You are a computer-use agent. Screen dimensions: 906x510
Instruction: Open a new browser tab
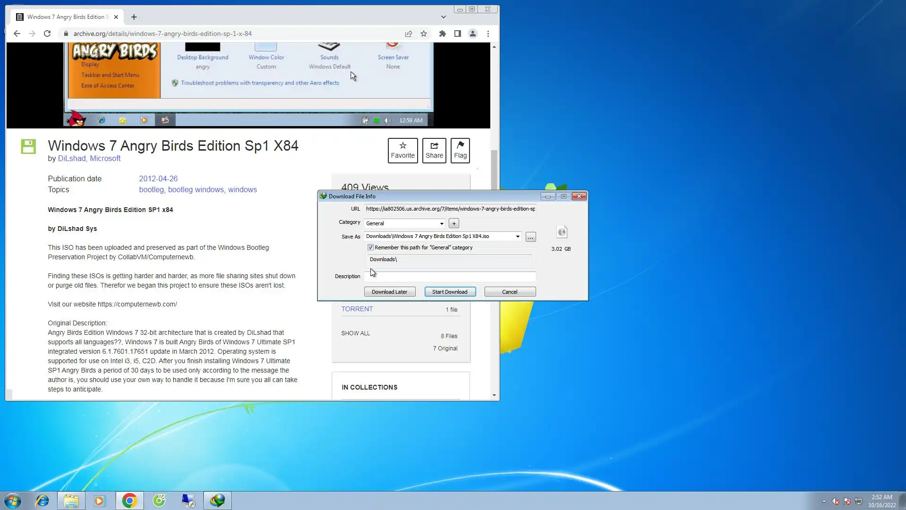(134, 17)
